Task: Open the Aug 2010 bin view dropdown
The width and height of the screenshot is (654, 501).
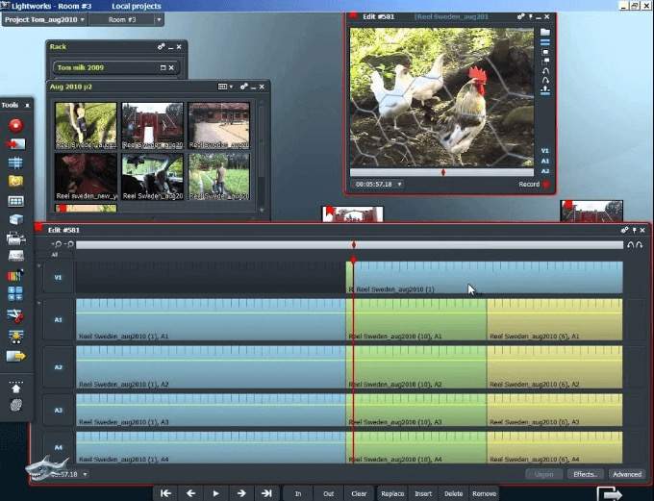Action: (224, 87)
